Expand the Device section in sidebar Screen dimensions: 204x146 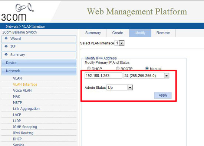[x=39, y=63]
